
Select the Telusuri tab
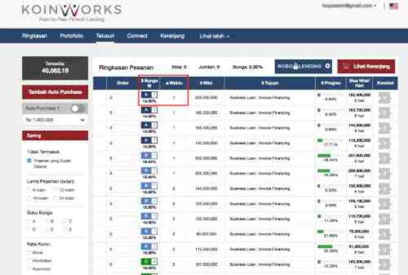pyautogui.click(x=105, y=36)
